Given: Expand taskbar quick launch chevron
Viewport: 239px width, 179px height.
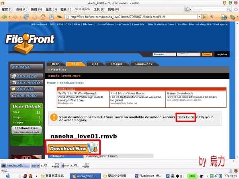Looking at the screenshot, I should (36, 176).
